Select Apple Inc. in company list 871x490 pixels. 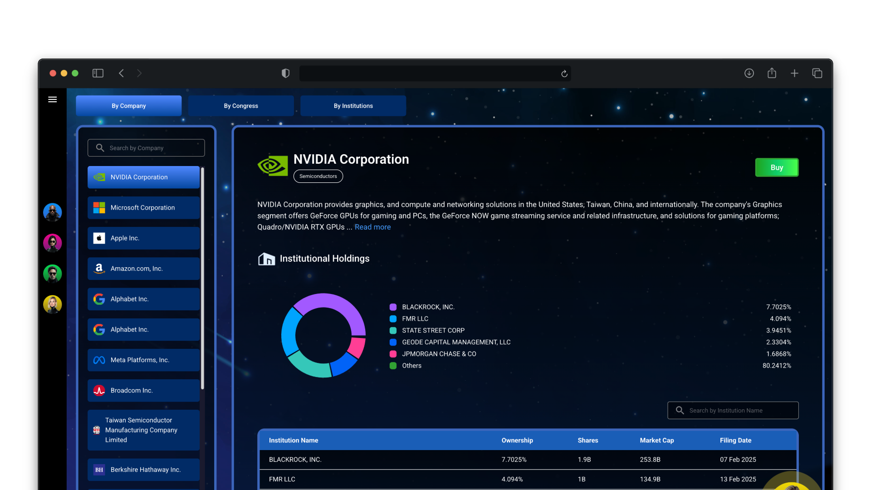point(143,238)
